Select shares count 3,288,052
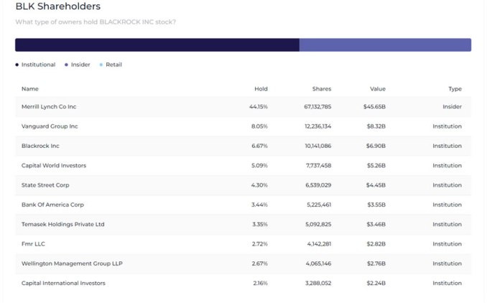Screen dimensions: 487x303 (x=318, y=283)
